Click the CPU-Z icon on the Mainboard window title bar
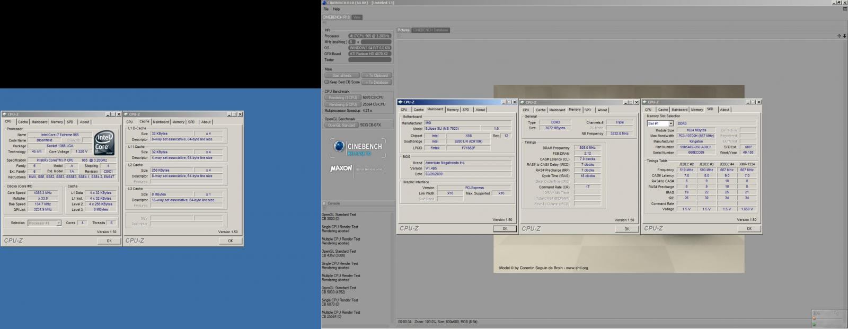This screenshot has width=848, height=329. 401,102
